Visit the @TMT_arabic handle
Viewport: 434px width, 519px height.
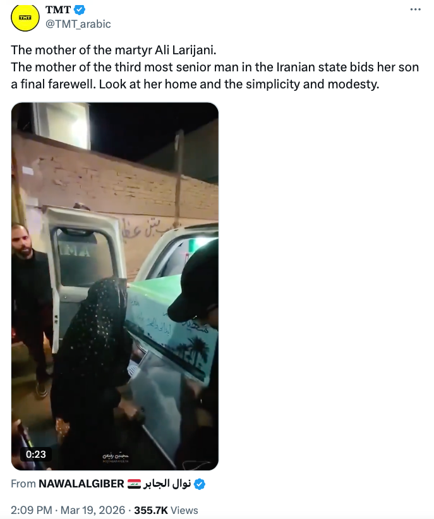click(x=78, y=24)
